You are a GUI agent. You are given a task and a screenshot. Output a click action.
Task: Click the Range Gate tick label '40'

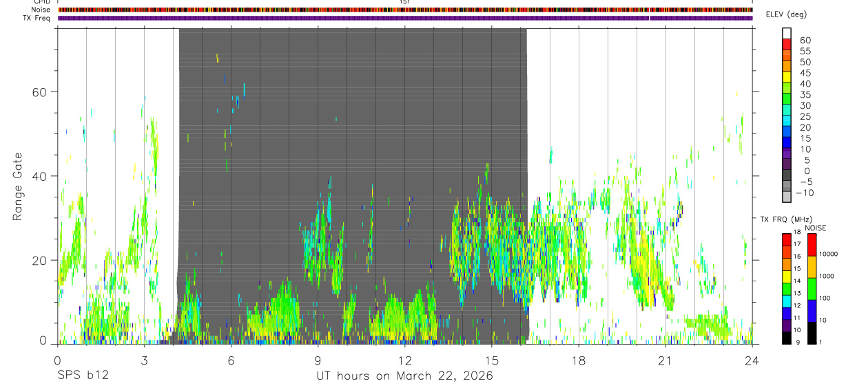point(39,176)
